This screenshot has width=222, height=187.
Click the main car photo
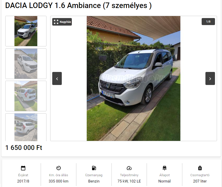pos(134,78)
